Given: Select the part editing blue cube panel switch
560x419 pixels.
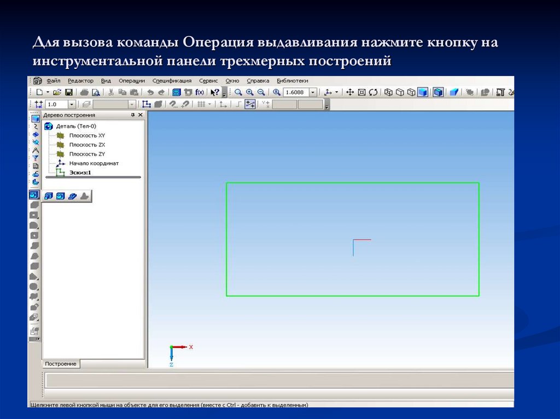Looking at the screenshot, I should [35, 119].
